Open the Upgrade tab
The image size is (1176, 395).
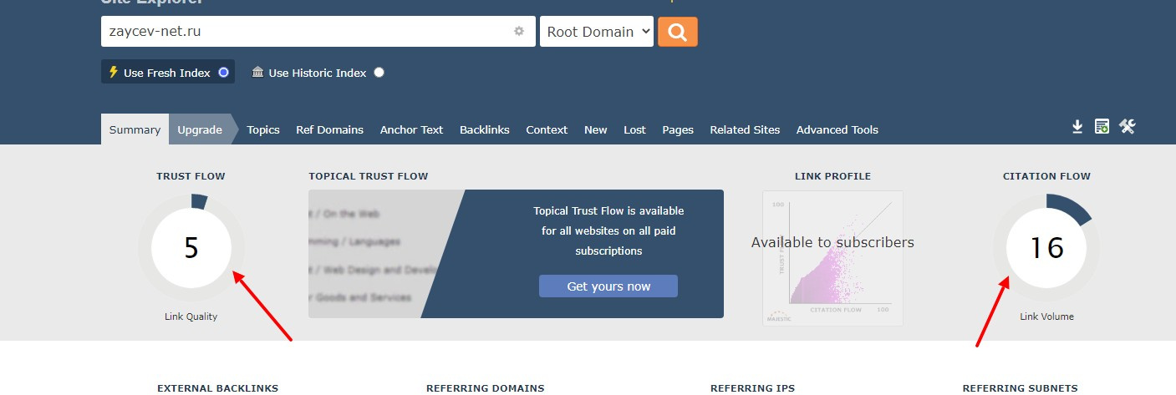[x=200, y=129]
